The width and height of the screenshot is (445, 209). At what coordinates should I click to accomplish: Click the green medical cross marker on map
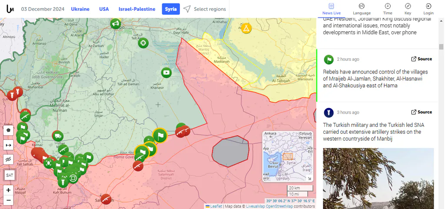click(x=143, y=43)
